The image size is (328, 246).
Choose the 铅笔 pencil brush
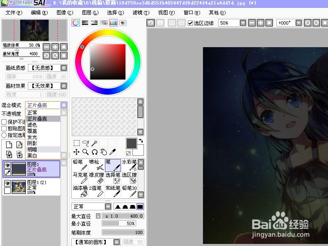80,165
